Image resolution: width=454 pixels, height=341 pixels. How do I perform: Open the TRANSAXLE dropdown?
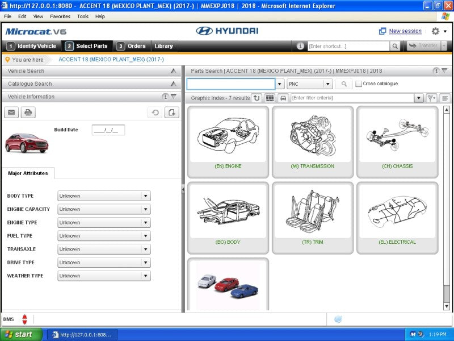(x=145, y=249)
